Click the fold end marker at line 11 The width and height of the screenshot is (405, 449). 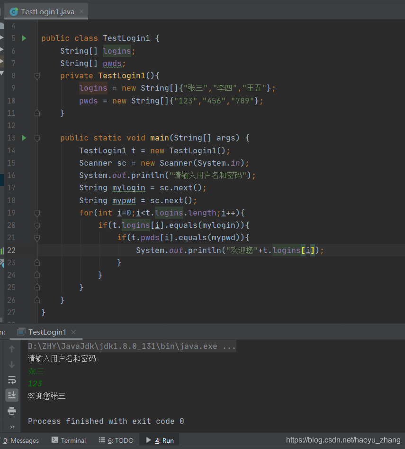pyautogui.click(x=37, y=113)
